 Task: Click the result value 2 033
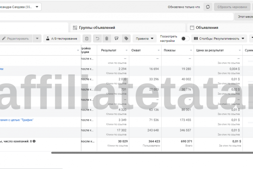[x=123, y=79]
